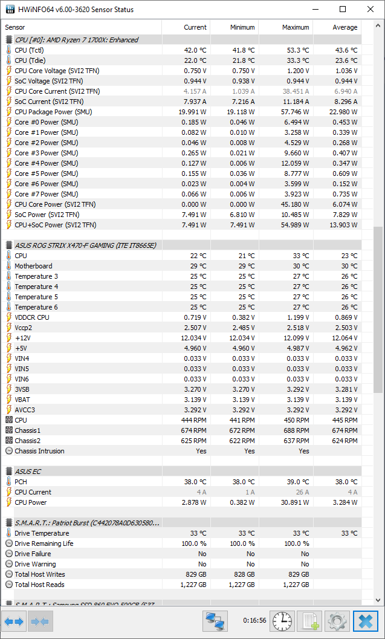Click the Minimum column header

tap(235, 27)
